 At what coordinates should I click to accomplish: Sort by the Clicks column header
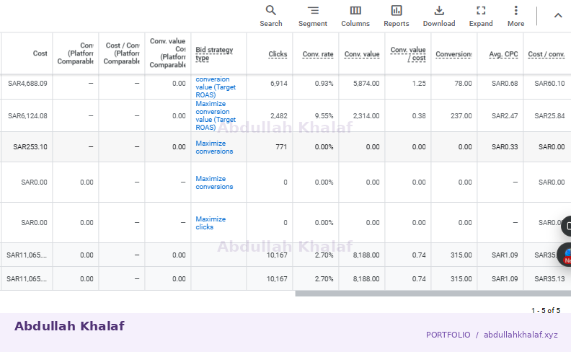(278, 54)
